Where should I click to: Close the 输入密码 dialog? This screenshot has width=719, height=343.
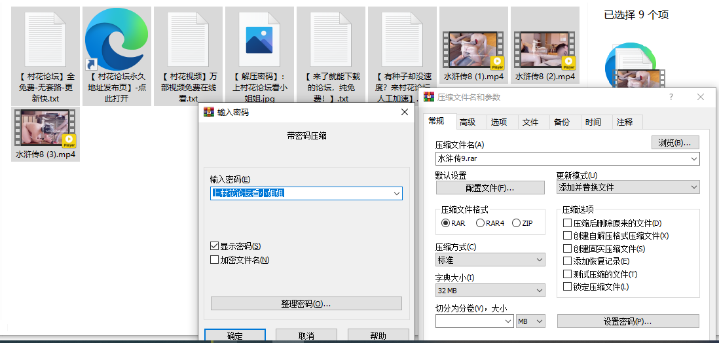pos(405,113)
